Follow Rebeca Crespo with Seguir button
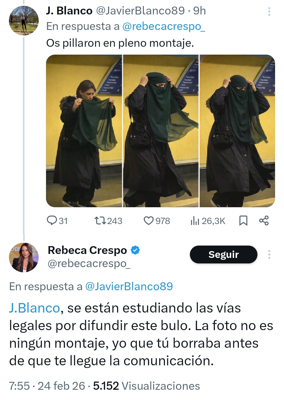 [x=224, y=254]
